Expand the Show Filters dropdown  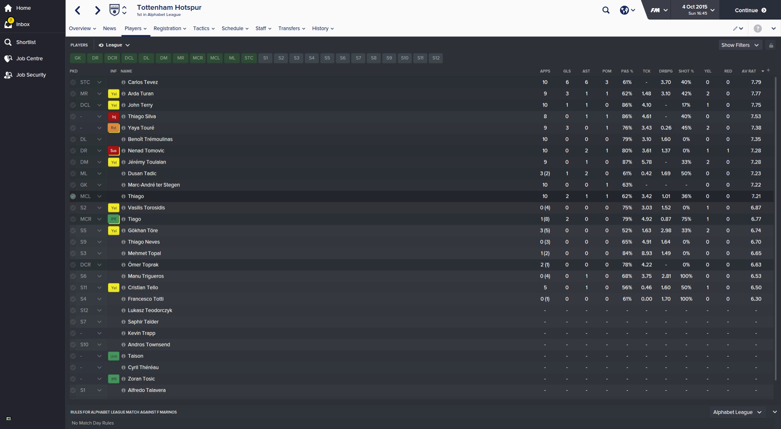[739, 45]
